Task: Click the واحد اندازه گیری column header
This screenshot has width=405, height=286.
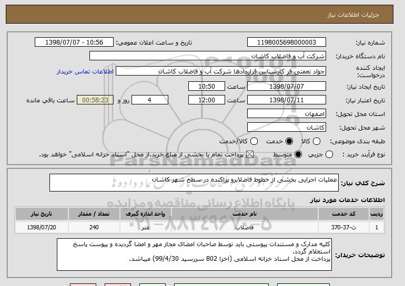Action: [x=145, y=214]
